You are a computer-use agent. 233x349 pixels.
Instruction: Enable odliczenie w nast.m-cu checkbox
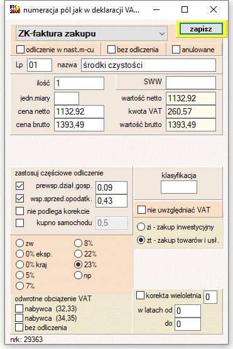pos(20,50)
